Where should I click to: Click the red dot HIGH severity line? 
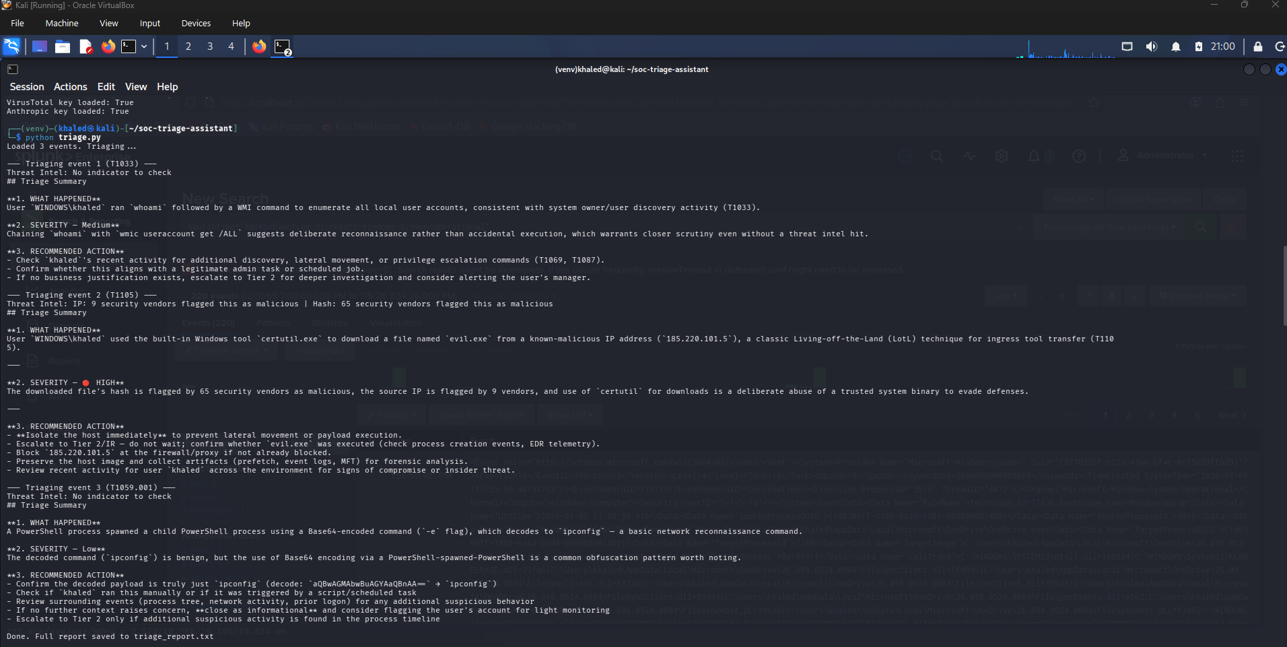65,382
